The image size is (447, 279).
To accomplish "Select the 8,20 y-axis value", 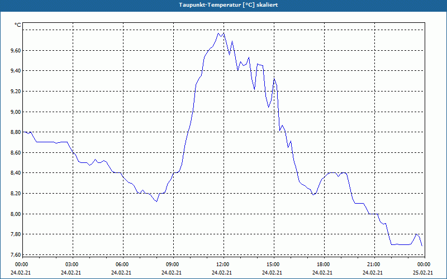I will (16, 193).
